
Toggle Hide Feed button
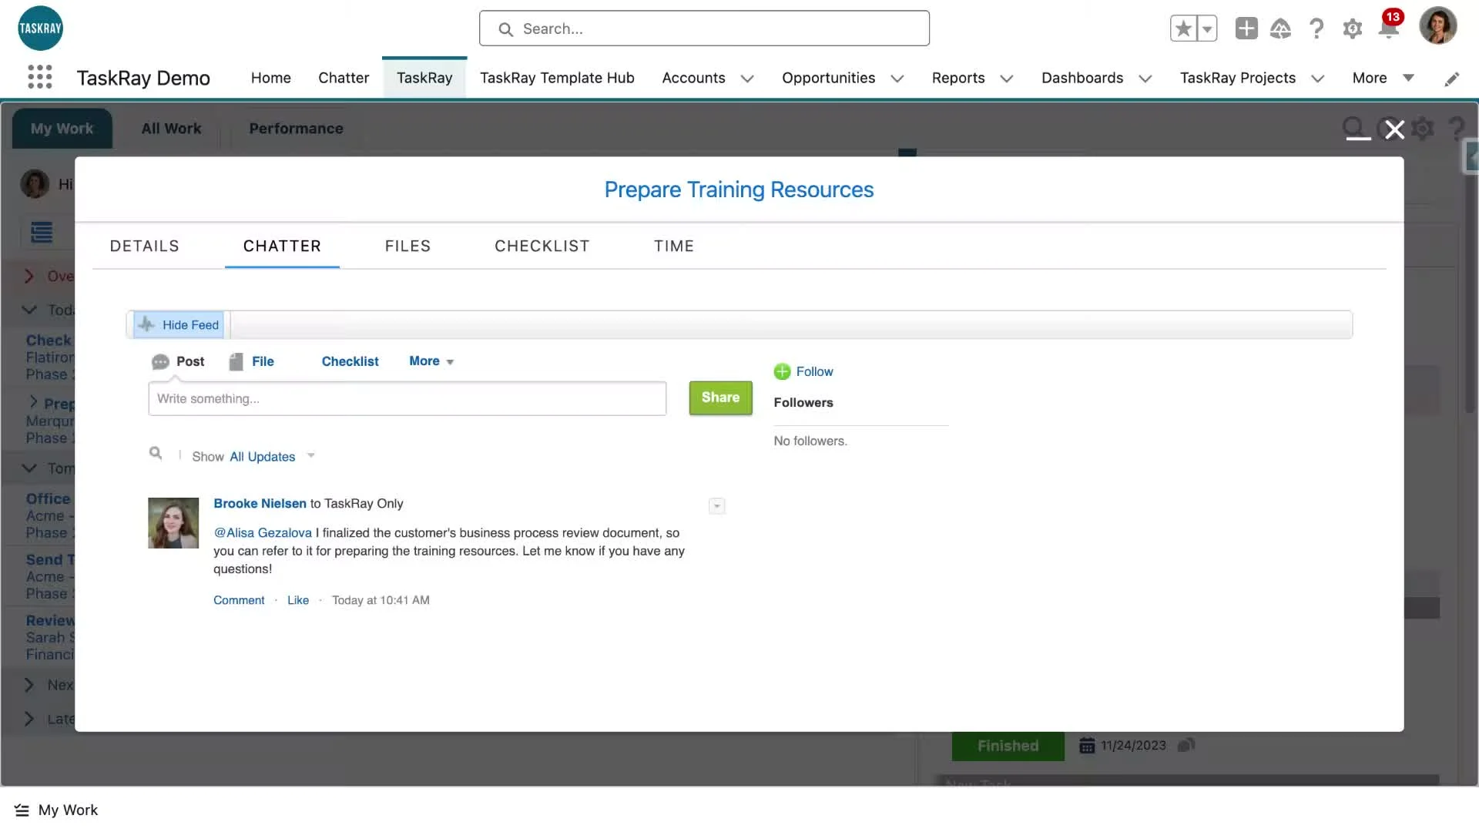pyautogui.click(x=179, y=325)
